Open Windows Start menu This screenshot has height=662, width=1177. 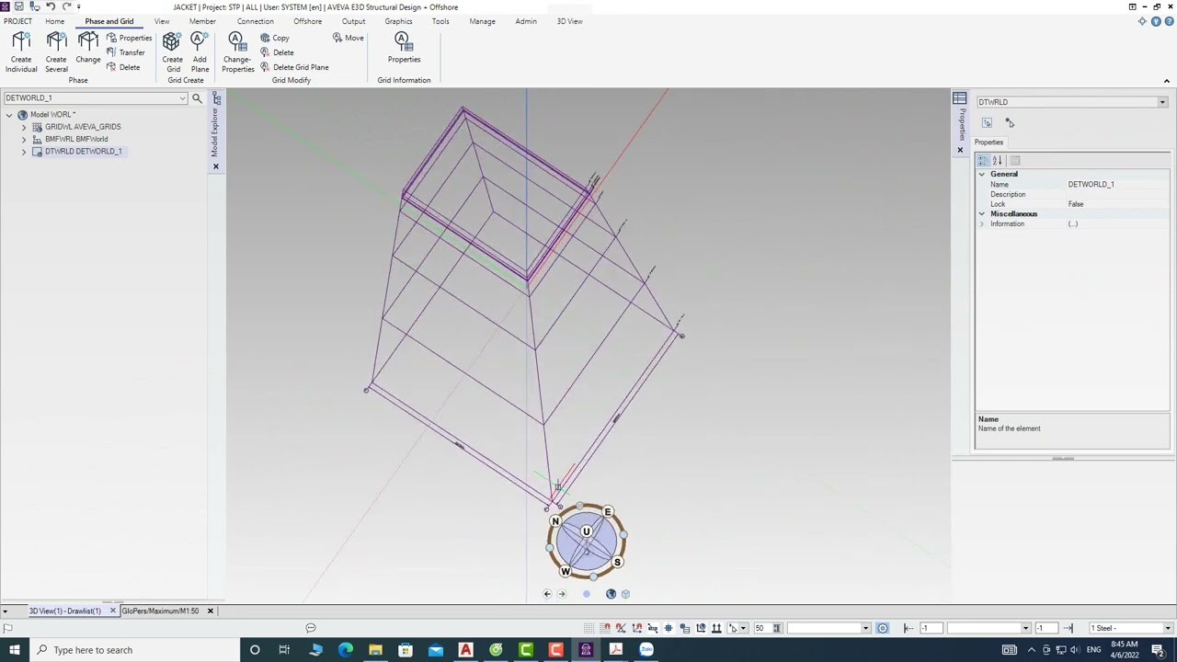(x=15, y=650)
